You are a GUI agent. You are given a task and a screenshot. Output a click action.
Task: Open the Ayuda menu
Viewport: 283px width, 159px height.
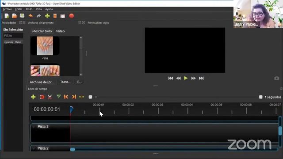(x=49, y=9)
